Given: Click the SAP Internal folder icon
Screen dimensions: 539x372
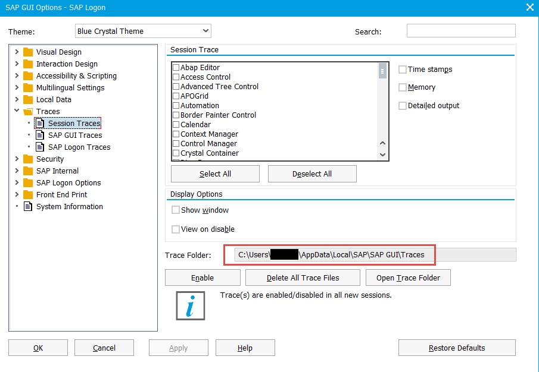Looking at the screenshot, I should (28, 171).
